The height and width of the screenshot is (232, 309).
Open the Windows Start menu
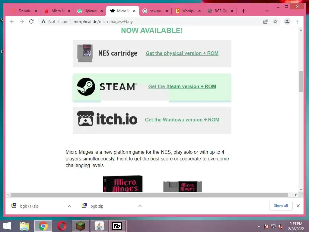7,226
